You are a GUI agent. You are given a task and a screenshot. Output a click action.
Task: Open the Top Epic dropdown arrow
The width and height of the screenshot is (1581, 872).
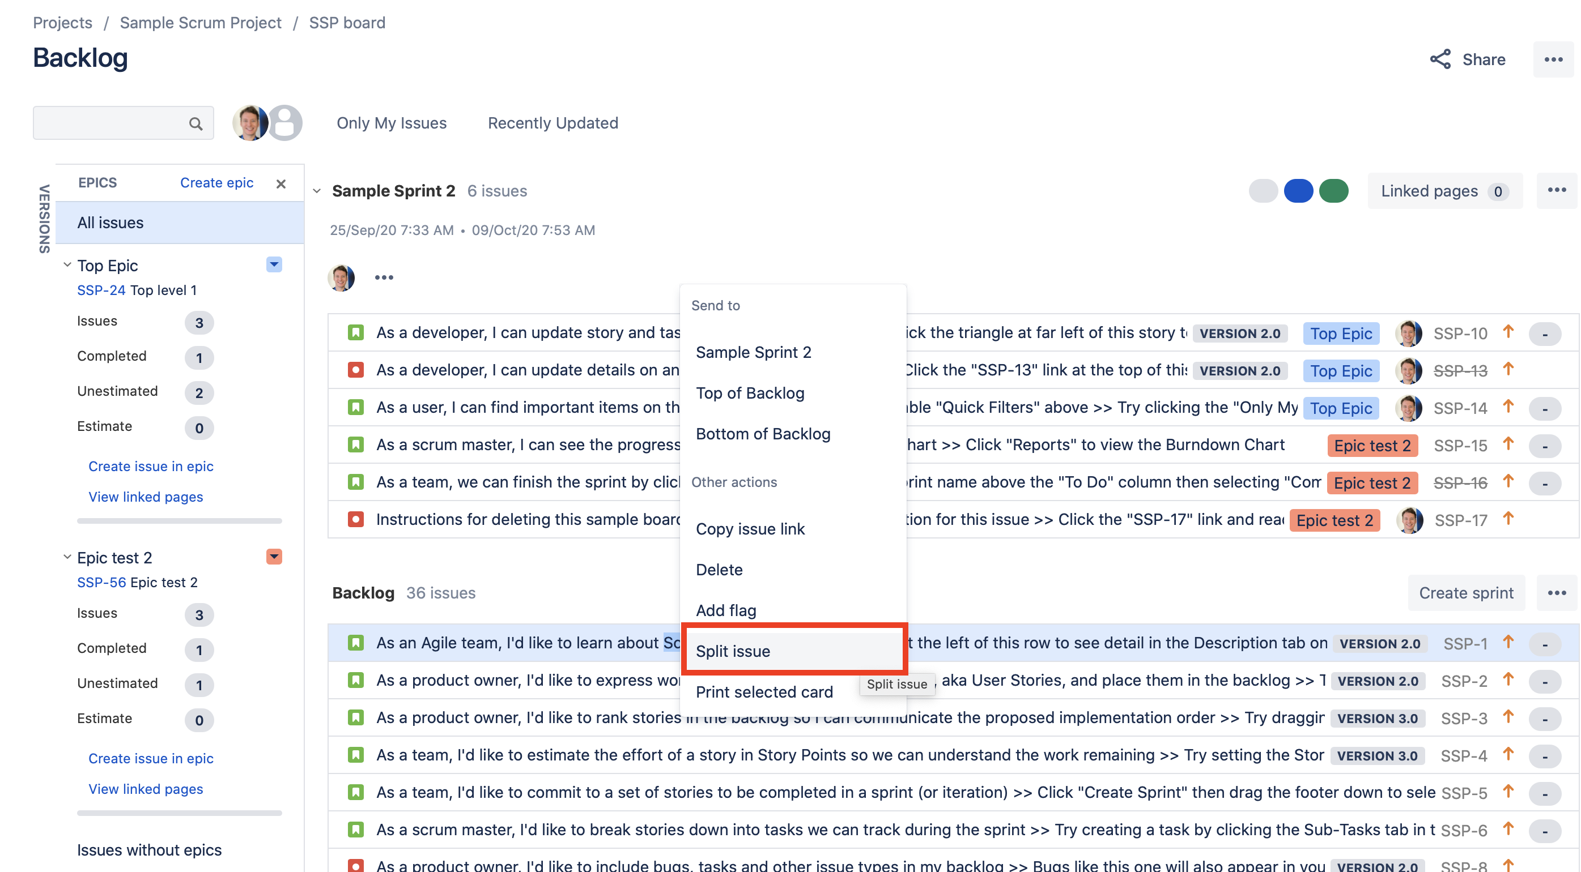[274, 264]
